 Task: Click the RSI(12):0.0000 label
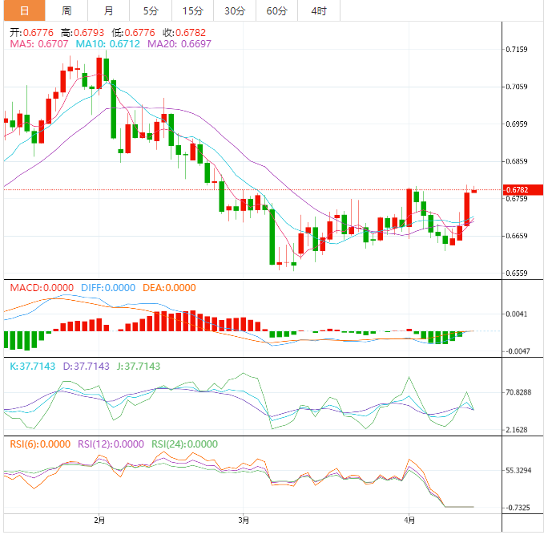coord(111,444)
